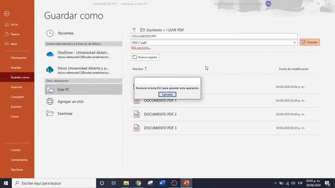This screenshot has width=335, height=188.
Task: Open Google Chrome from taskbar
Action: coord(138,183)
